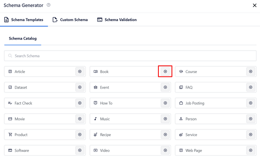Add the Article schema with plus icon
260x160 pixels.
pyautogui.click(x=80, y=71)
